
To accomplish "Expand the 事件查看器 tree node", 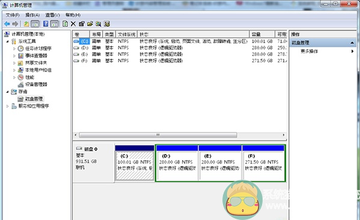I will point(14,56).
